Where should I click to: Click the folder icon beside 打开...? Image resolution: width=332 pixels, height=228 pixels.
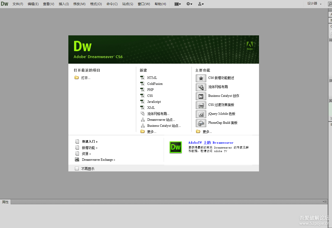[77, 78]
